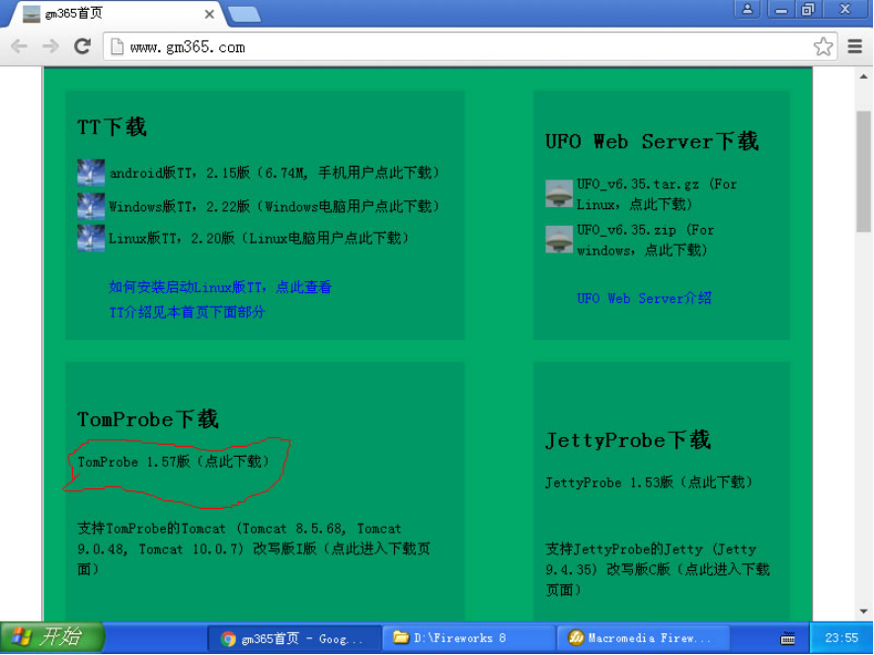This screenshot has width=874, height=655.
Task: Click the UFO_v6.35.zip saucer icon
Action: pyautogui.click(x=559, y=240)
